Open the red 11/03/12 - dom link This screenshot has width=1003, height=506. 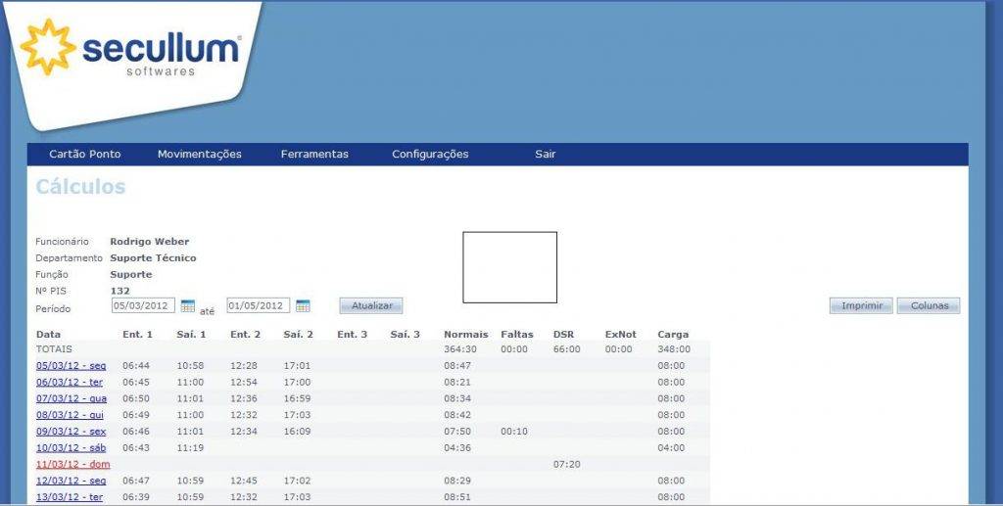pos(72,465)
